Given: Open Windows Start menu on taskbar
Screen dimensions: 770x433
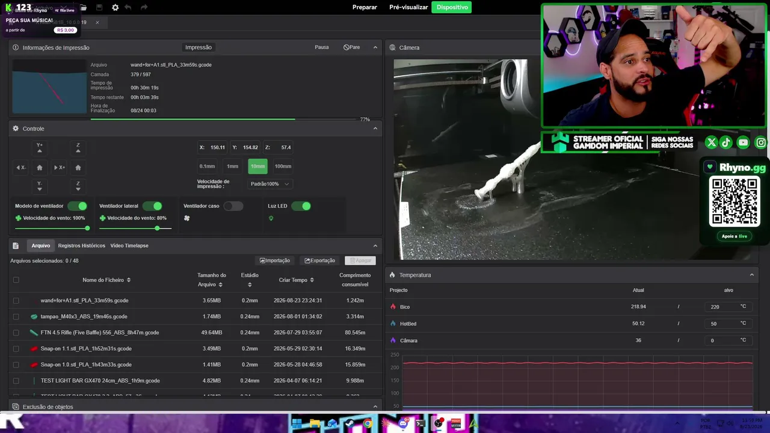Looking at the screenshot, I should tap(297, 423).
